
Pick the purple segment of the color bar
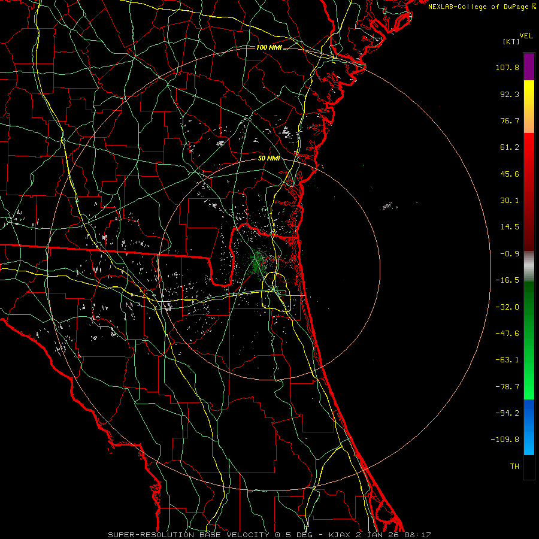coord(529,66)
